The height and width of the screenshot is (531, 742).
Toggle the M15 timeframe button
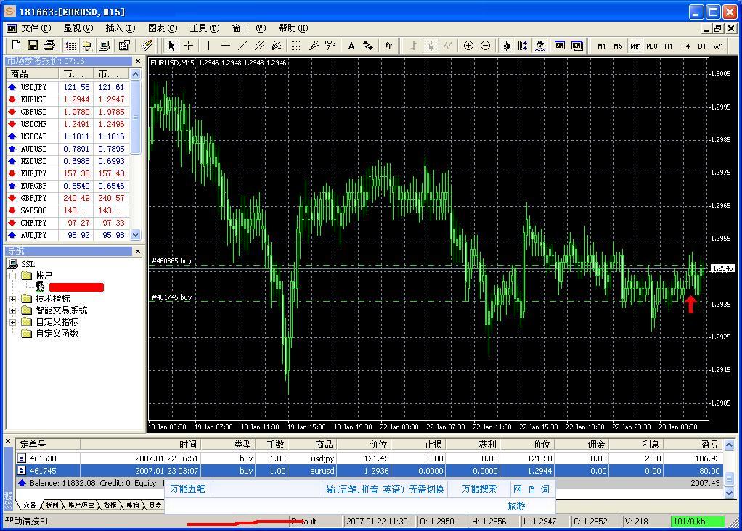[635, 46]
